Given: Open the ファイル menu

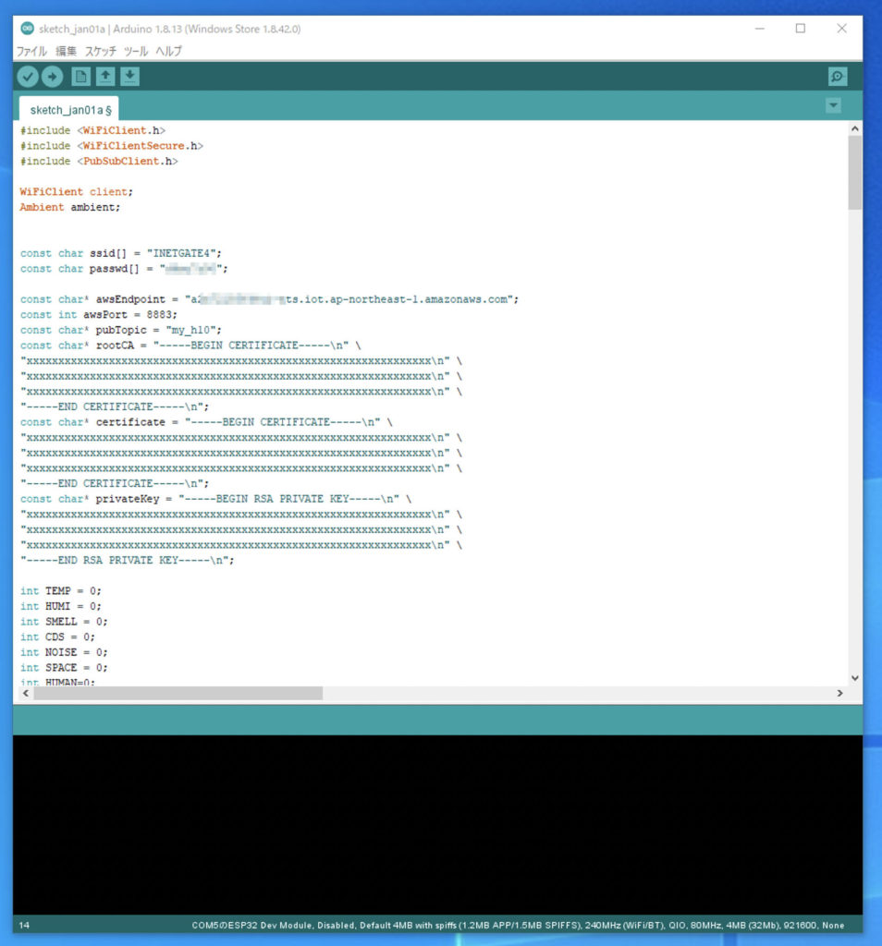Looking at the screenshot, I should tap(31, 52).
